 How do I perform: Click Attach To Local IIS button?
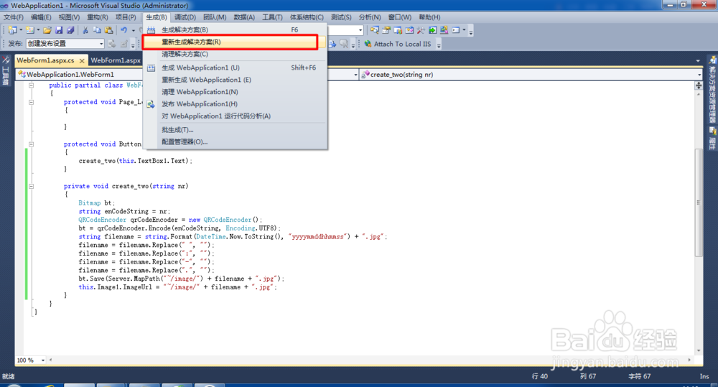point(398,44)
